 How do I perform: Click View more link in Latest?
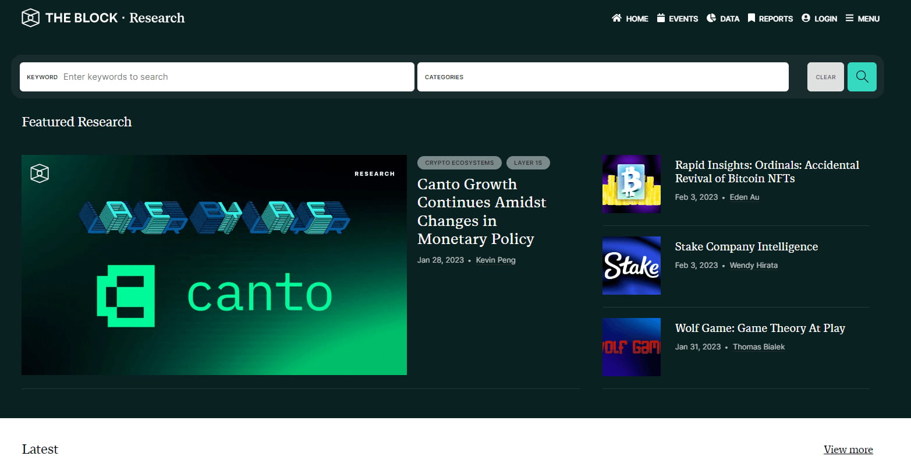[848, 450]
